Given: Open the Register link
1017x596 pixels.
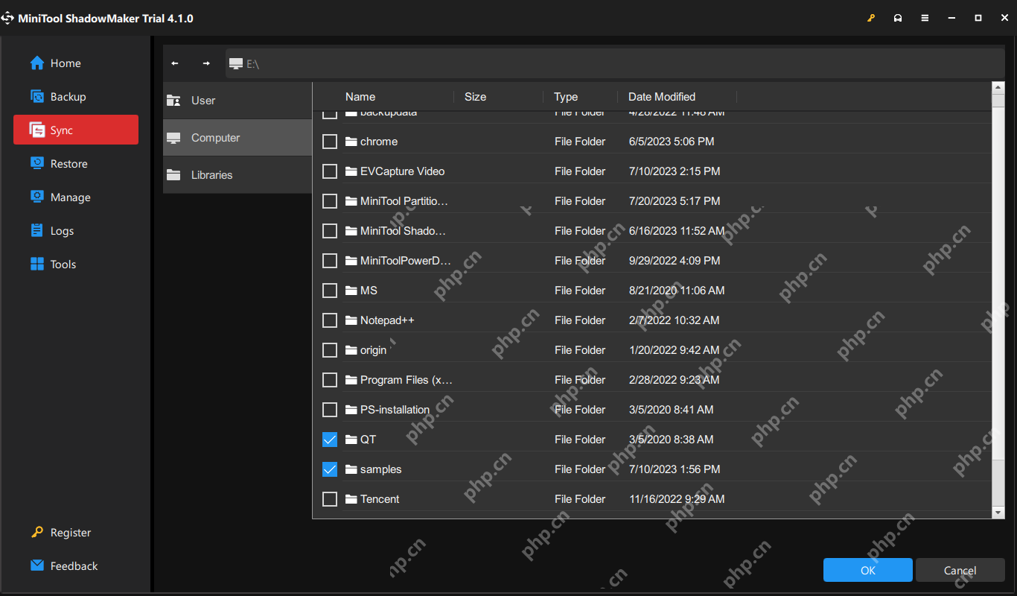Looking at the screenshot, I should point(71,533).
